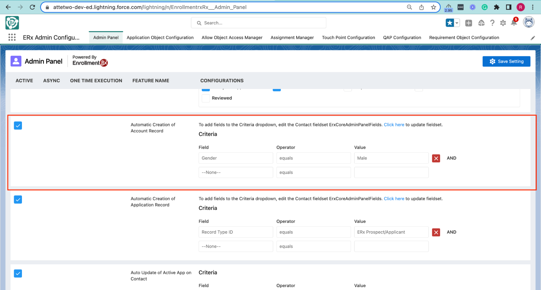The image size is (541, 290).
Task: Click the Save Setting button
Action: [506, 61]
